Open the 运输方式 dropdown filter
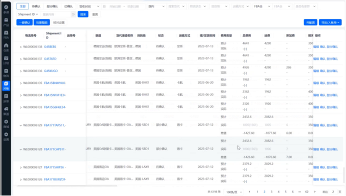This screenshot has width=346, height=196. (x=240, y=6)
